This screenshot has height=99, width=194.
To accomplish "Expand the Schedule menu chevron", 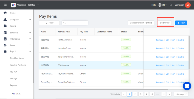I will pyautogui.click(x=30, y=33).
